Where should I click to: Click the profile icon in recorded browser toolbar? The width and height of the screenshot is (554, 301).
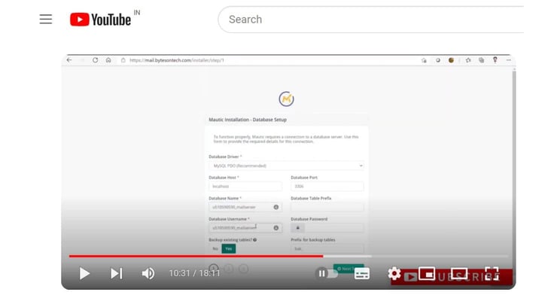(x=495, y=60)
